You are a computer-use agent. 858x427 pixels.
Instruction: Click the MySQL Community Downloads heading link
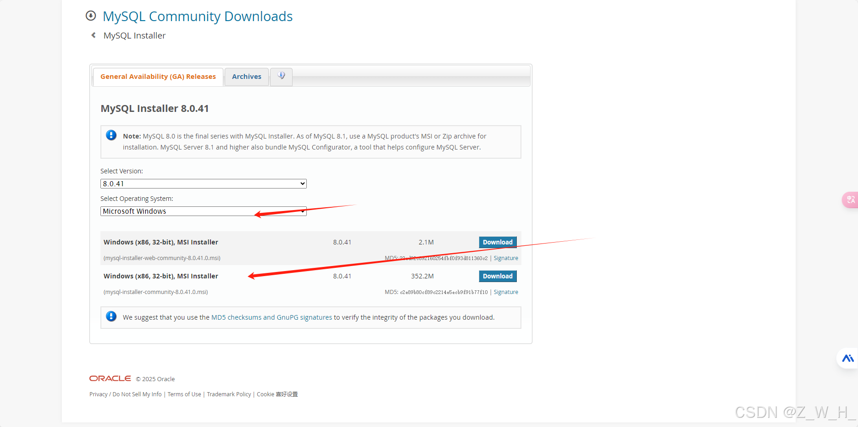point(198,17)
